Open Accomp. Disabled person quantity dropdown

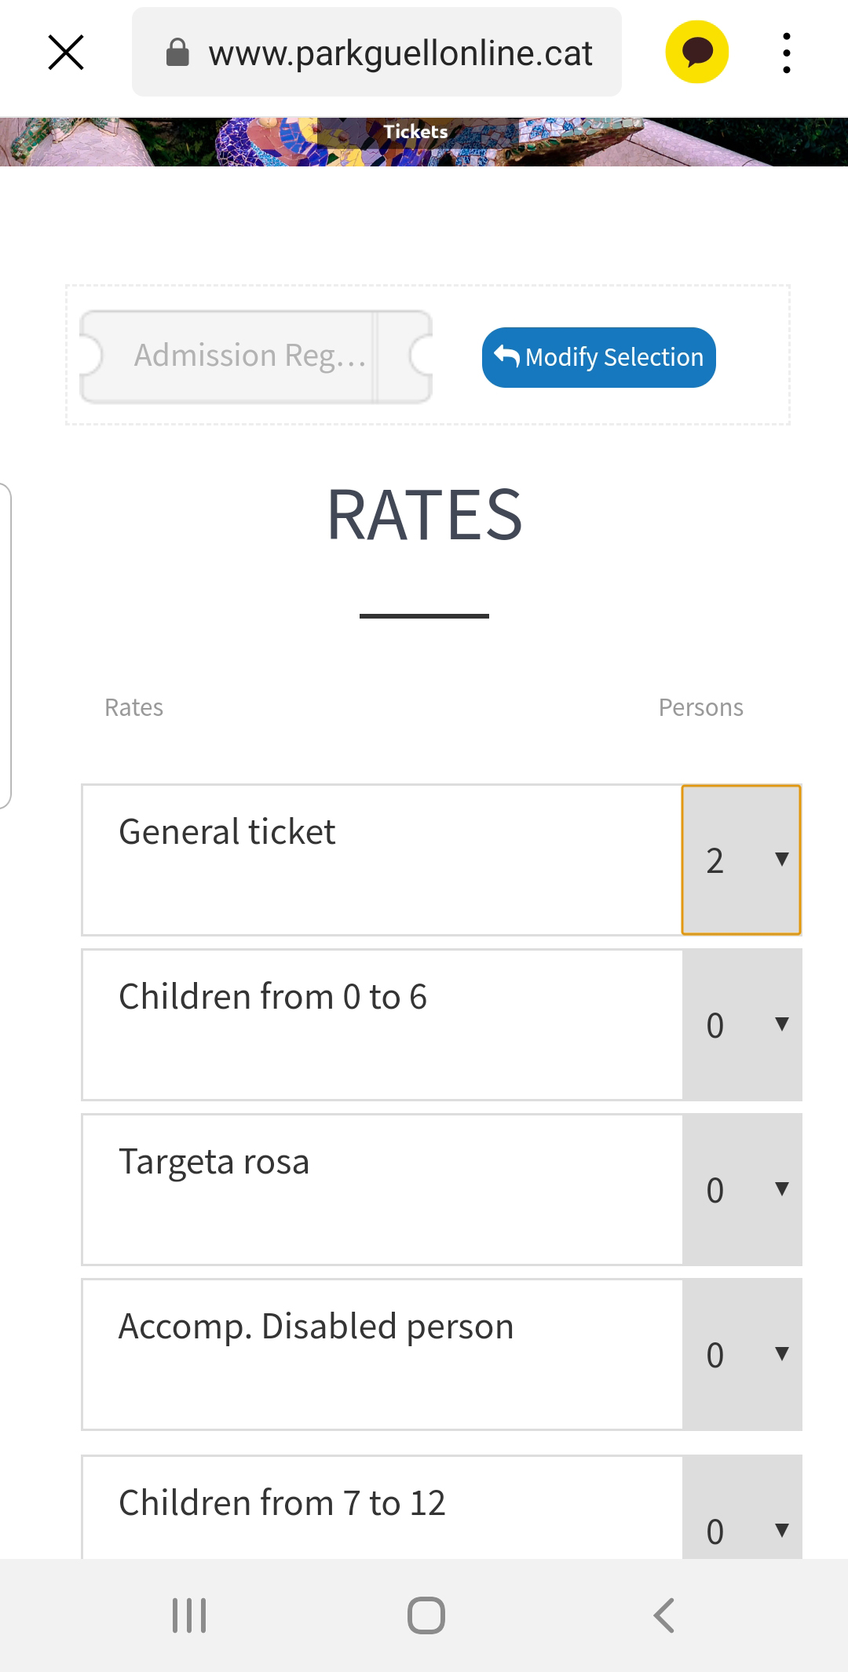tap(742, 1354)
